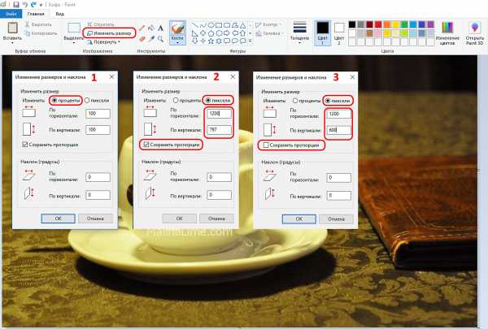Select пиксели radio in dialog numbered 2
Screen dimensions: 488x329
pyautogui.click(x=208, y=101)
